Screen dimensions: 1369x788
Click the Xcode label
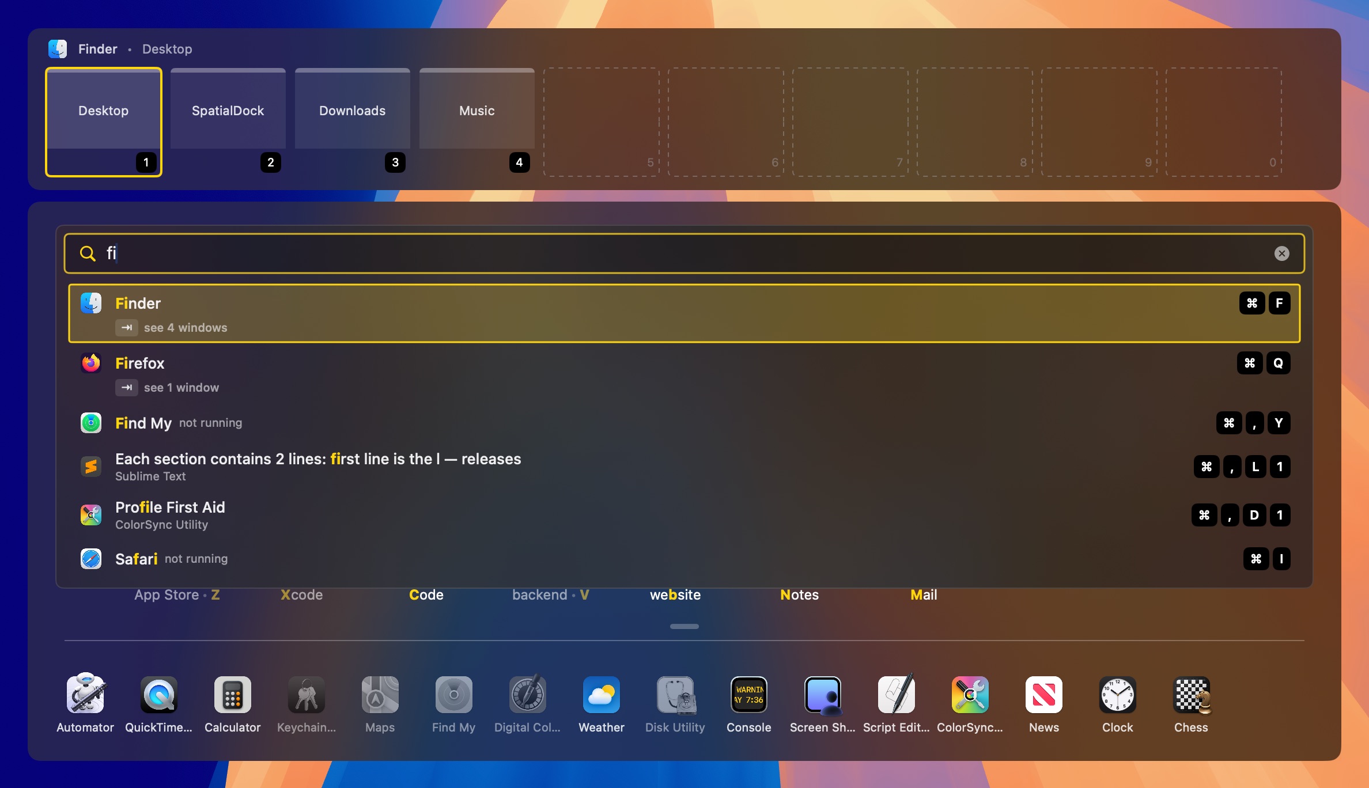click(301, 595)
